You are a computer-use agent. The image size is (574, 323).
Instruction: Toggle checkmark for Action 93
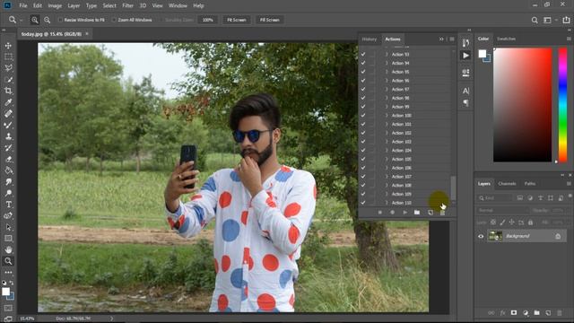(363, 54)
